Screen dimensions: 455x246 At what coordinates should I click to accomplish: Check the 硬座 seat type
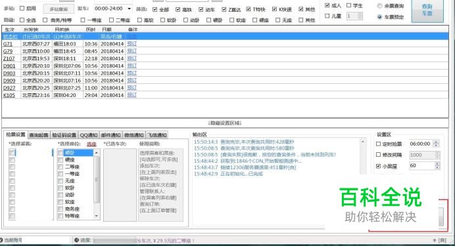pos(60,160)
